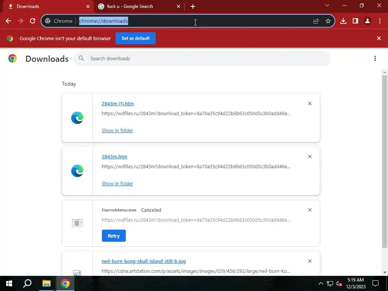The height and width of the screenshot is (291, 388).
Task: Click the Chrome site info chip
Action: (59, 21)
